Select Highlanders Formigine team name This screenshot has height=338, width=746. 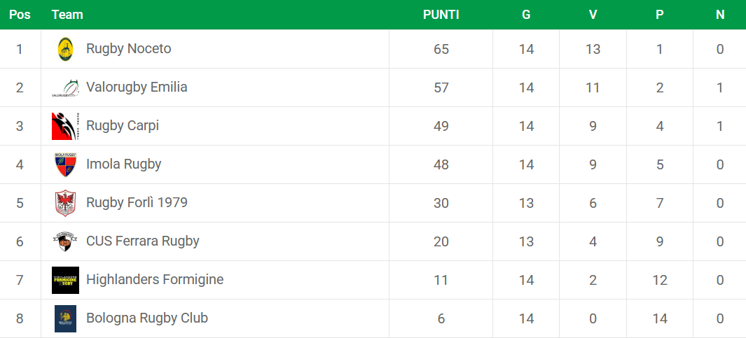(x=155, y=279)
